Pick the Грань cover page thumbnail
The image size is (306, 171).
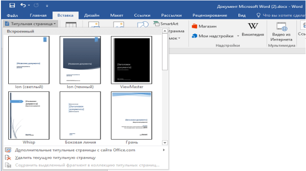coord(132,115)
